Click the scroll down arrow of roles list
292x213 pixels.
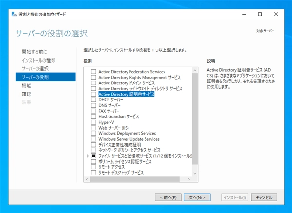pos(195,173)
